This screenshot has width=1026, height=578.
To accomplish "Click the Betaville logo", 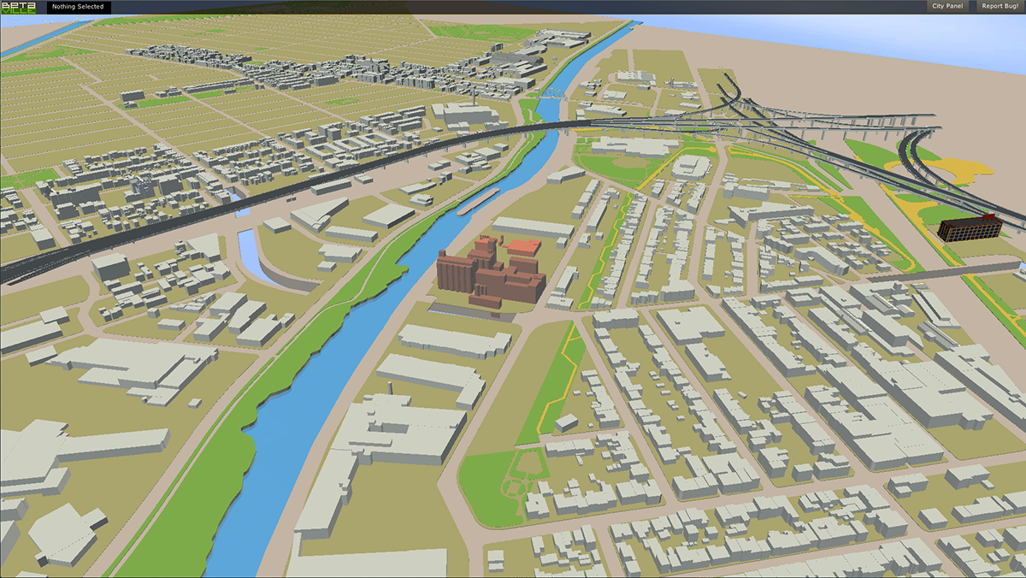I will click(x=21, y=7).
